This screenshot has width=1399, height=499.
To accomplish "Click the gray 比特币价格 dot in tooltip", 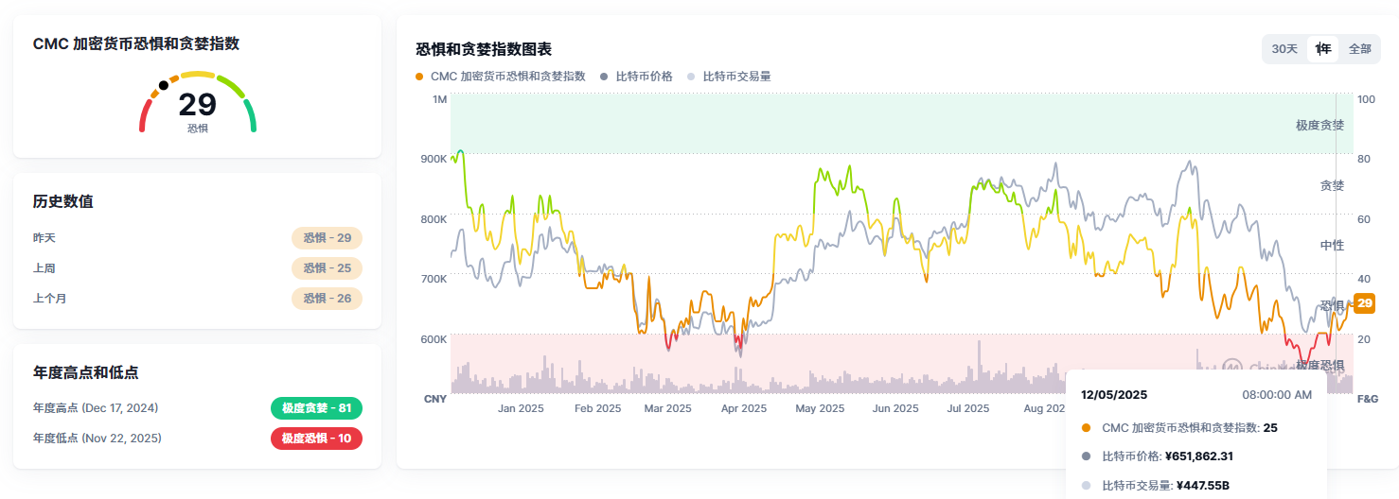I will click(1086, 456).
